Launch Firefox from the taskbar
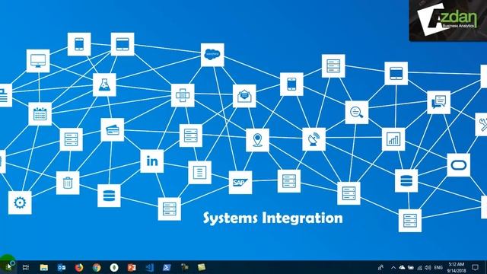Screen dimensions: 487x274 coord(79,267)
